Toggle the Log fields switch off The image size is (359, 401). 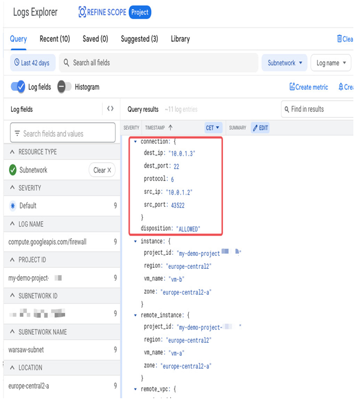[18, 87]
